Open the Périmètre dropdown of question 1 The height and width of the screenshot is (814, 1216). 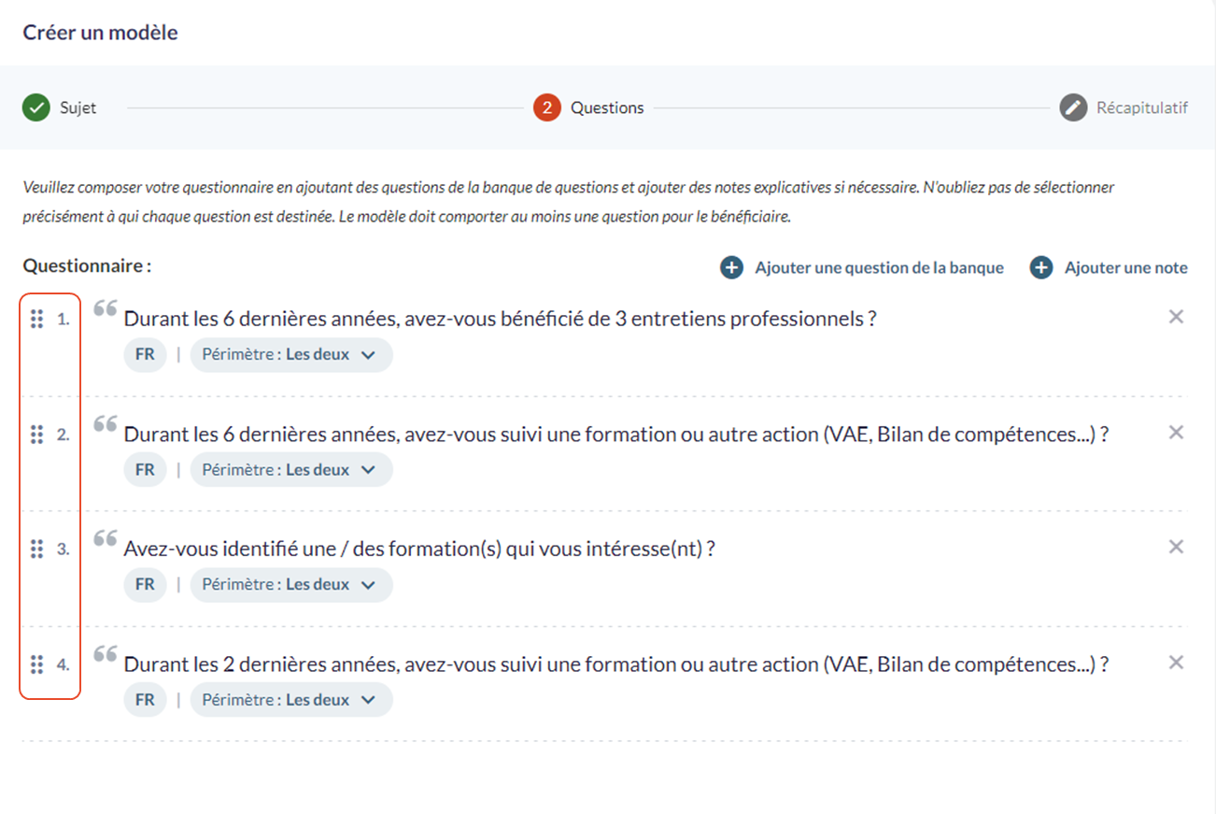(x=291, y=355)
